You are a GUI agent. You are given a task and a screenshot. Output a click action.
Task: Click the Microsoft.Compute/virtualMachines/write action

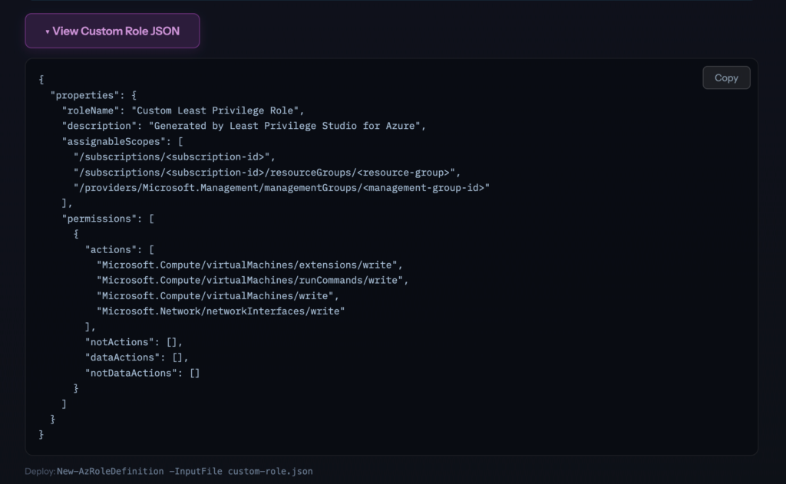pyautogui.click(x=217, y=295)
